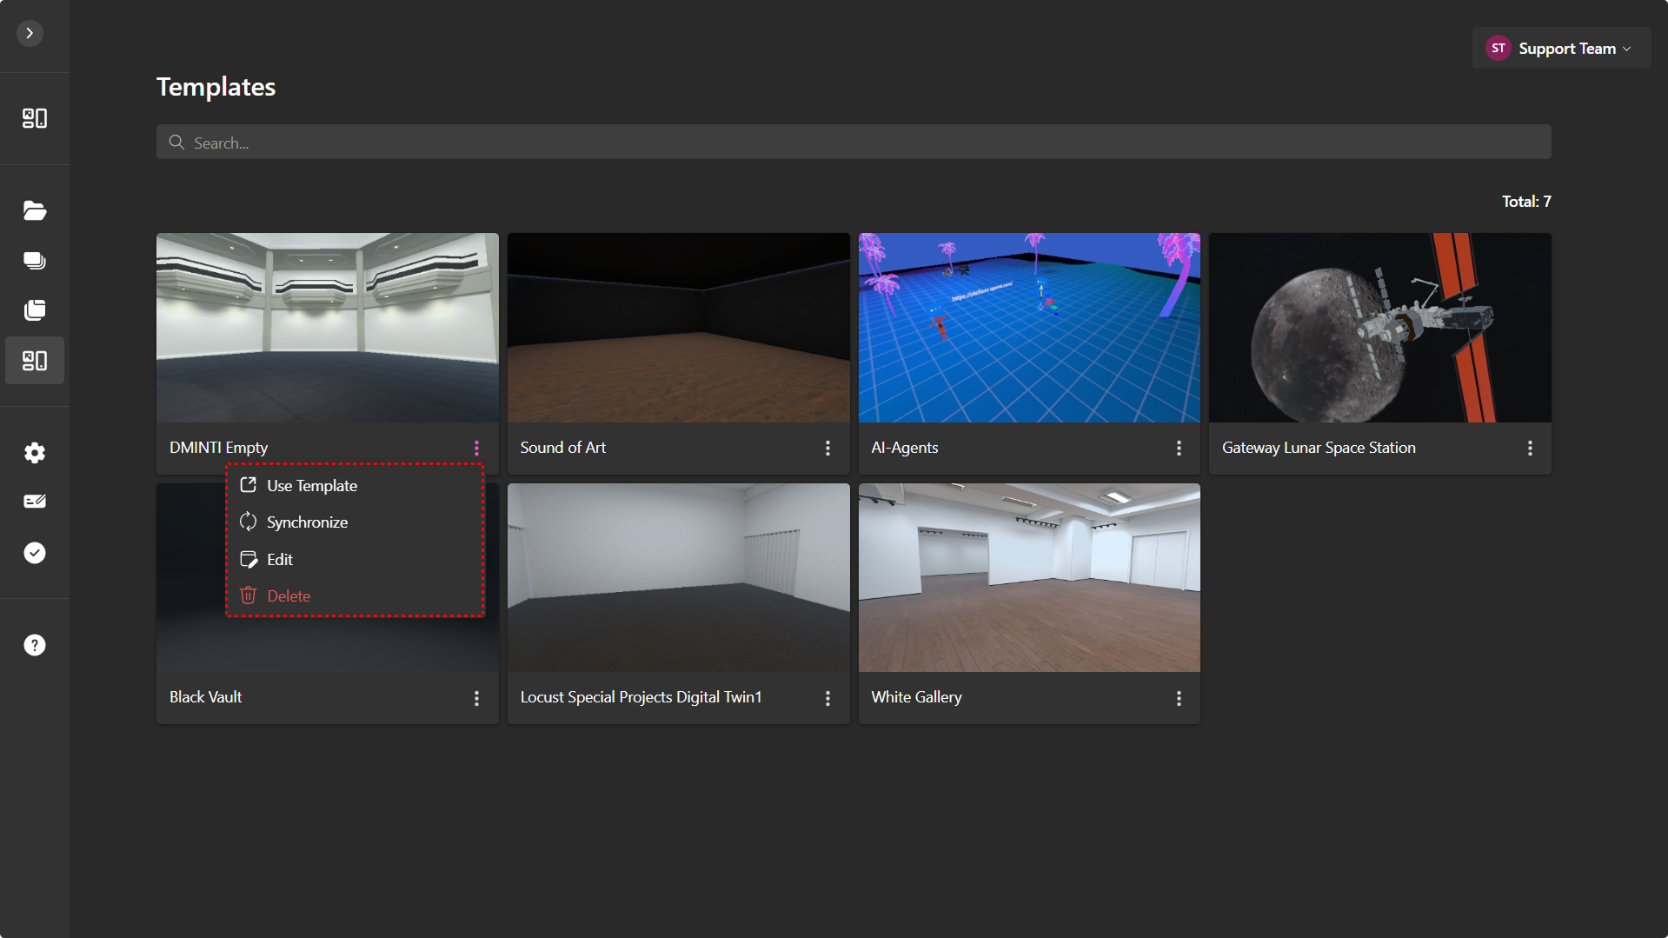Choose Synchronize in the context menu
1668x938 pixels.
(307, 522)
